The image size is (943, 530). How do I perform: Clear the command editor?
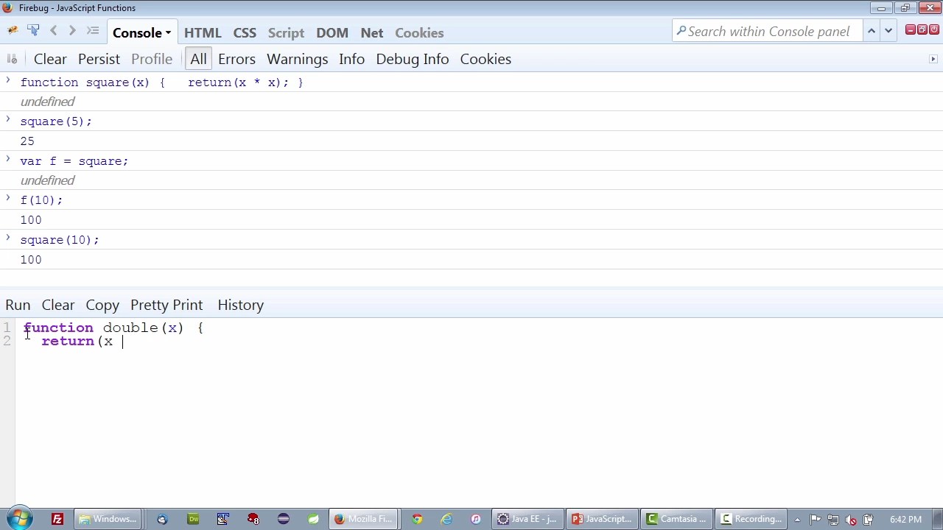coord(58,305)
